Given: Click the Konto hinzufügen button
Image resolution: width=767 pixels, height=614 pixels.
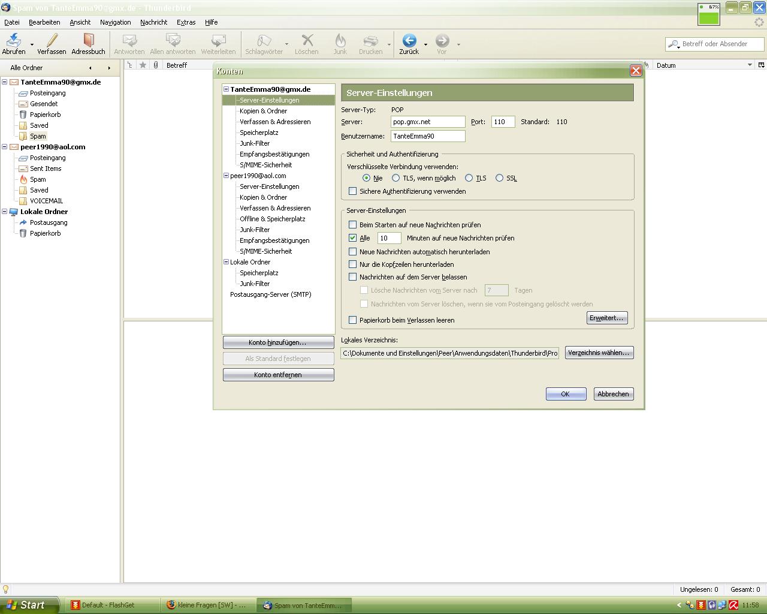Looking at the screenshot, I should pyautogui.click(x=278, y=342).
